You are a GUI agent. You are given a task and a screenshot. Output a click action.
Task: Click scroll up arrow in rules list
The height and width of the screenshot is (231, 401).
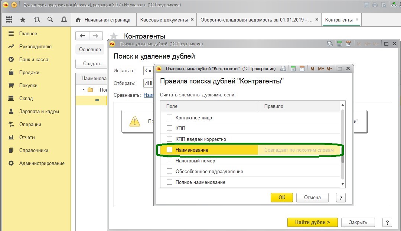tap(343, 105)
